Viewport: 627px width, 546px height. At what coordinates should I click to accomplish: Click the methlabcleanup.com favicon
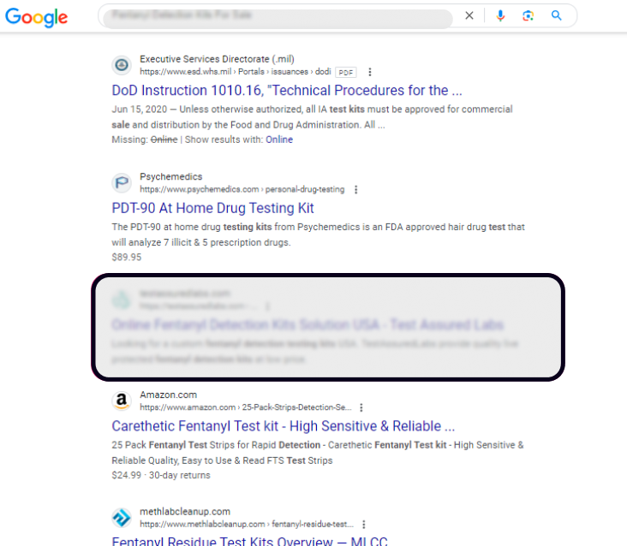pyautogui.click(x=122, y=517)
